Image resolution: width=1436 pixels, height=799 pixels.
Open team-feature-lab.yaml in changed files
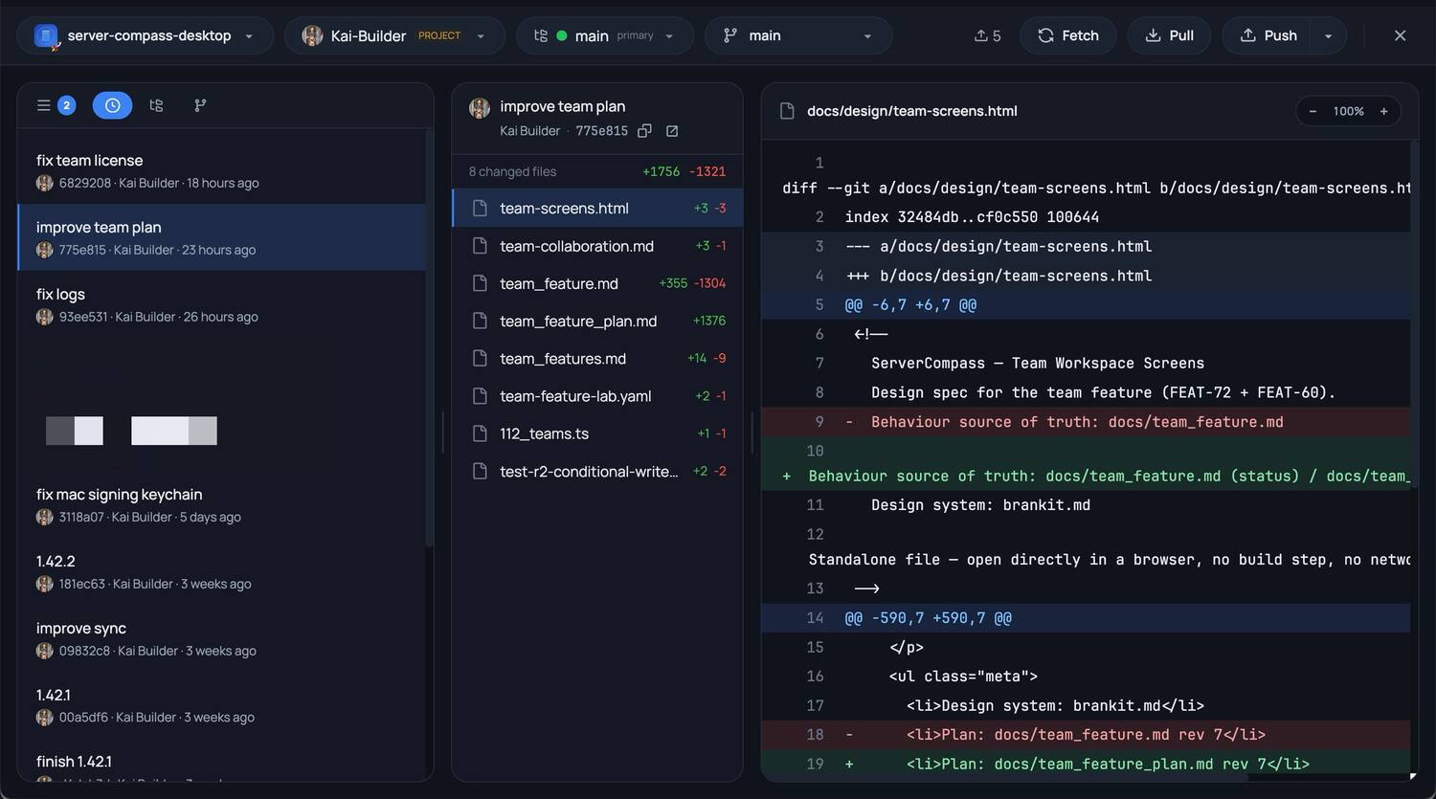point(597,396)
